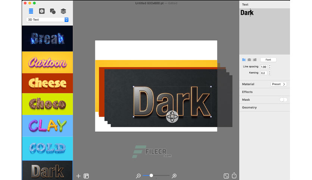Click the Line spacing stepper arrows
This screenshot has width=312, height=180.
pos(269,67)
